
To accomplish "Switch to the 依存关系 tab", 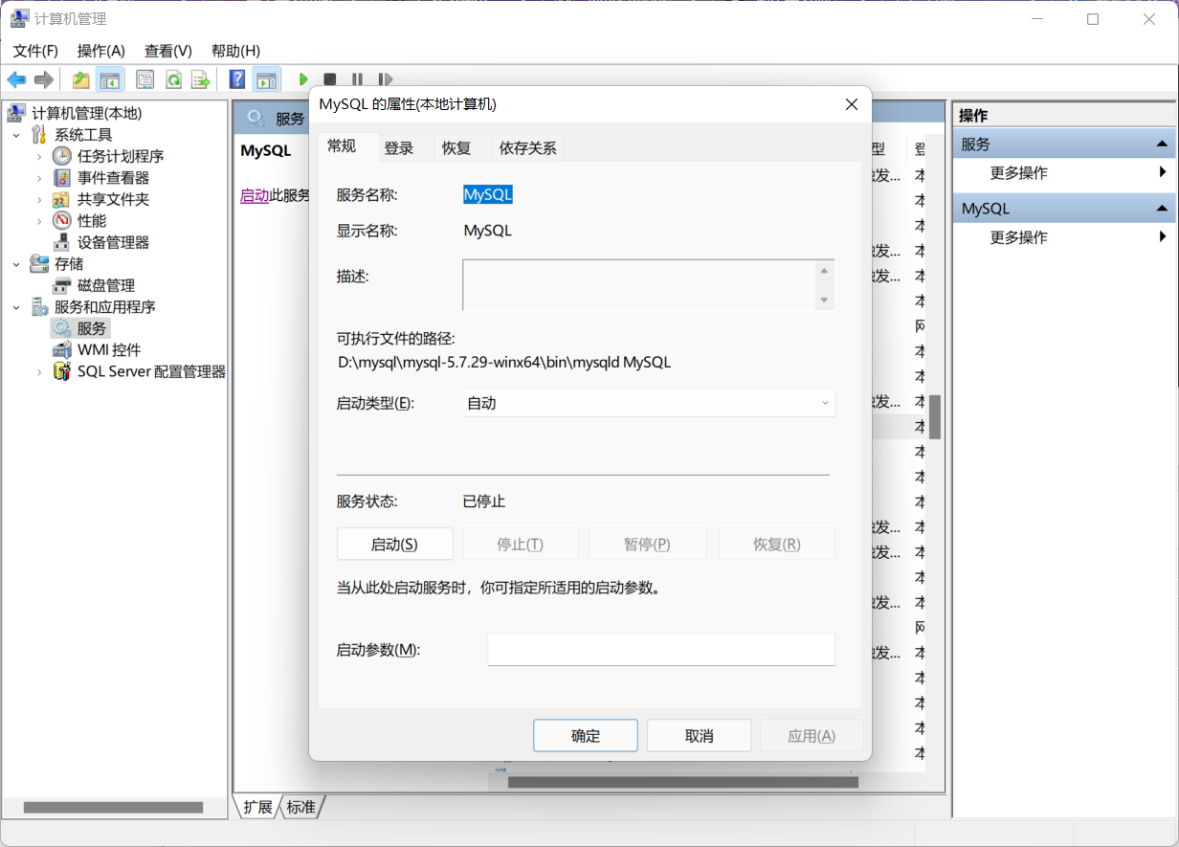I will pos(527,148).
